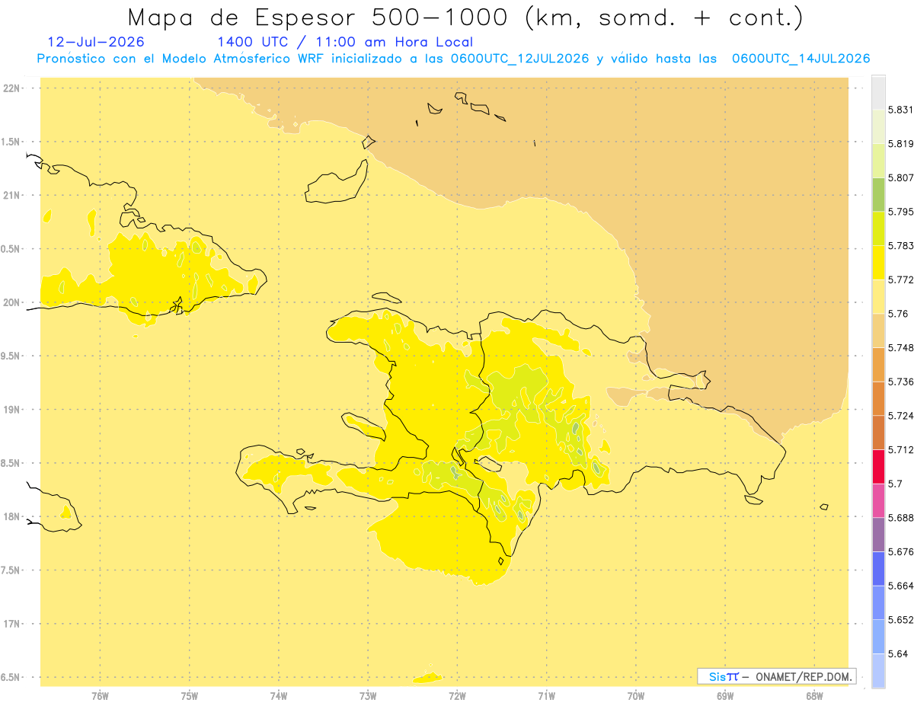Click the yellow-green legend swatch between 5.783 and 5.795
This screenshot has height=706, width=914.
coord(878,228)
